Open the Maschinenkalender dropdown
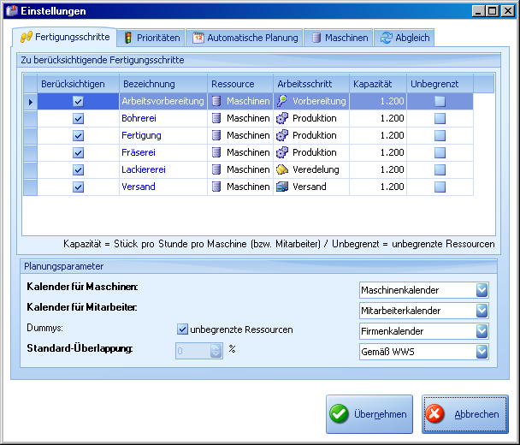Image resolution: width=520 pixels, height=445 pixels. click(482, 290)
